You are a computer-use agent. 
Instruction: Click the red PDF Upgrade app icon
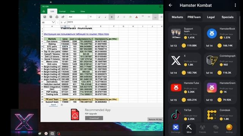[75, 114]
